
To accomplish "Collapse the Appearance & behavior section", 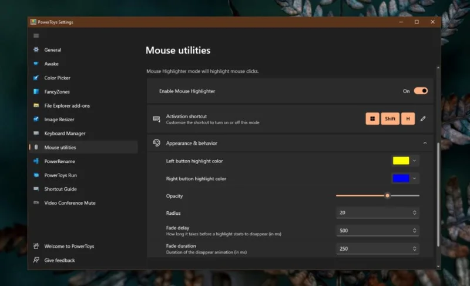I will tap(425, 143).
